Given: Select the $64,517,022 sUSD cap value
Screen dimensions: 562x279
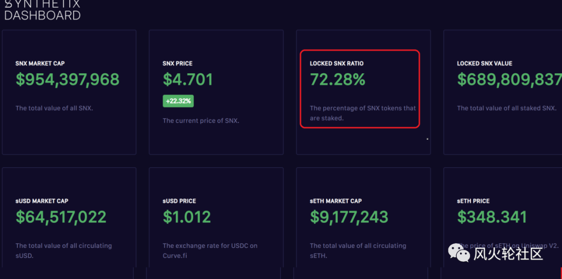Looking at the screenshot, I should [x=61, y=217].
